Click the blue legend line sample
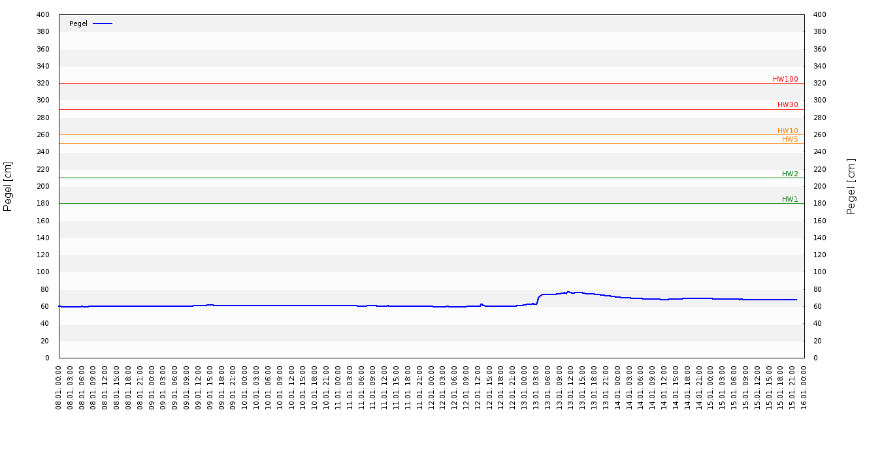The image size is (882, 457). [x=103, y=24]
